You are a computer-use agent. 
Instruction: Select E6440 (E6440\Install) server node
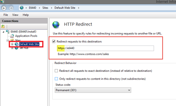pos(23,32)
